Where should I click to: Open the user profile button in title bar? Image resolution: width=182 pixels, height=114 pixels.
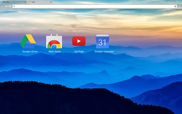[x=167, y=1]
